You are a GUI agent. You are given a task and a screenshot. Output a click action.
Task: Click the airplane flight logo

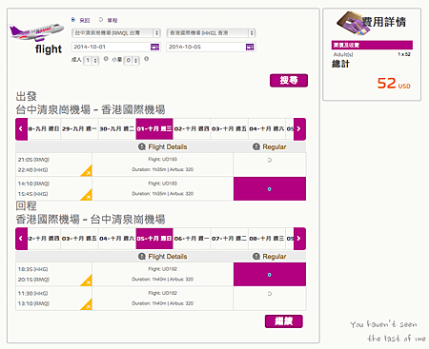(36, 32)
